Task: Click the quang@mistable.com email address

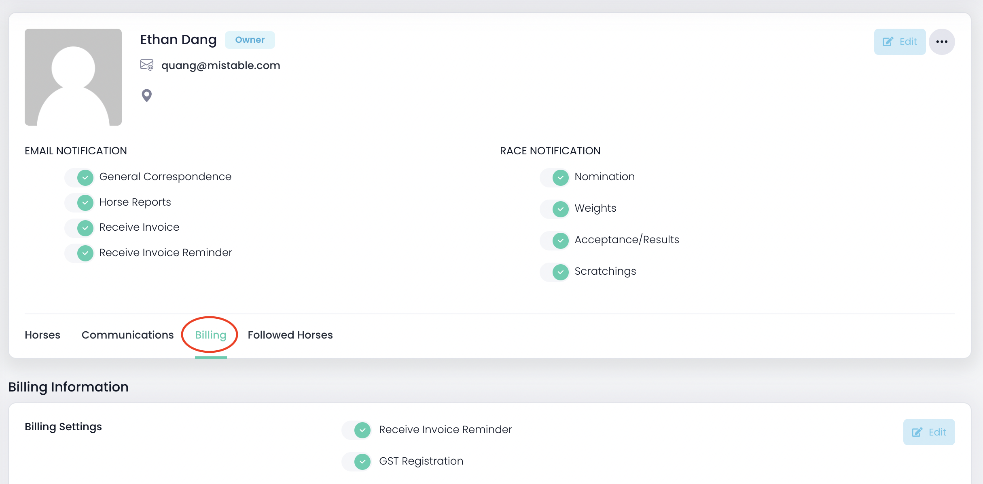Action: 220,65
